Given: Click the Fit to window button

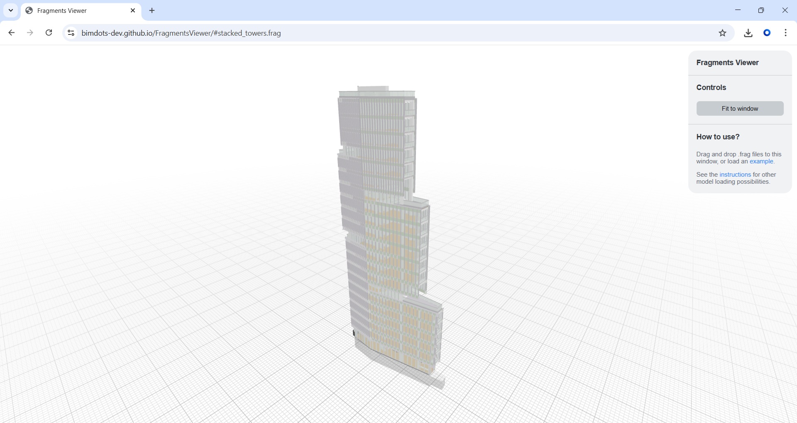Looking at the screenshot, I should (740, 109).
